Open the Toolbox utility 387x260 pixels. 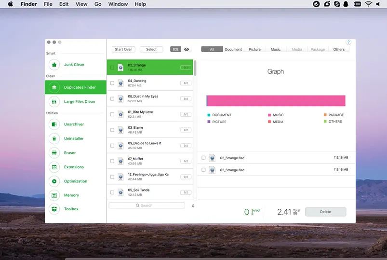(71, 209)
